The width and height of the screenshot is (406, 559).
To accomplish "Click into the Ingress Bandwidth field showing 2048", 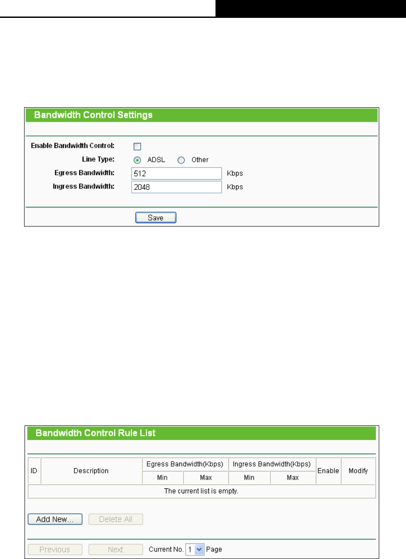I will tap(177, 187).
